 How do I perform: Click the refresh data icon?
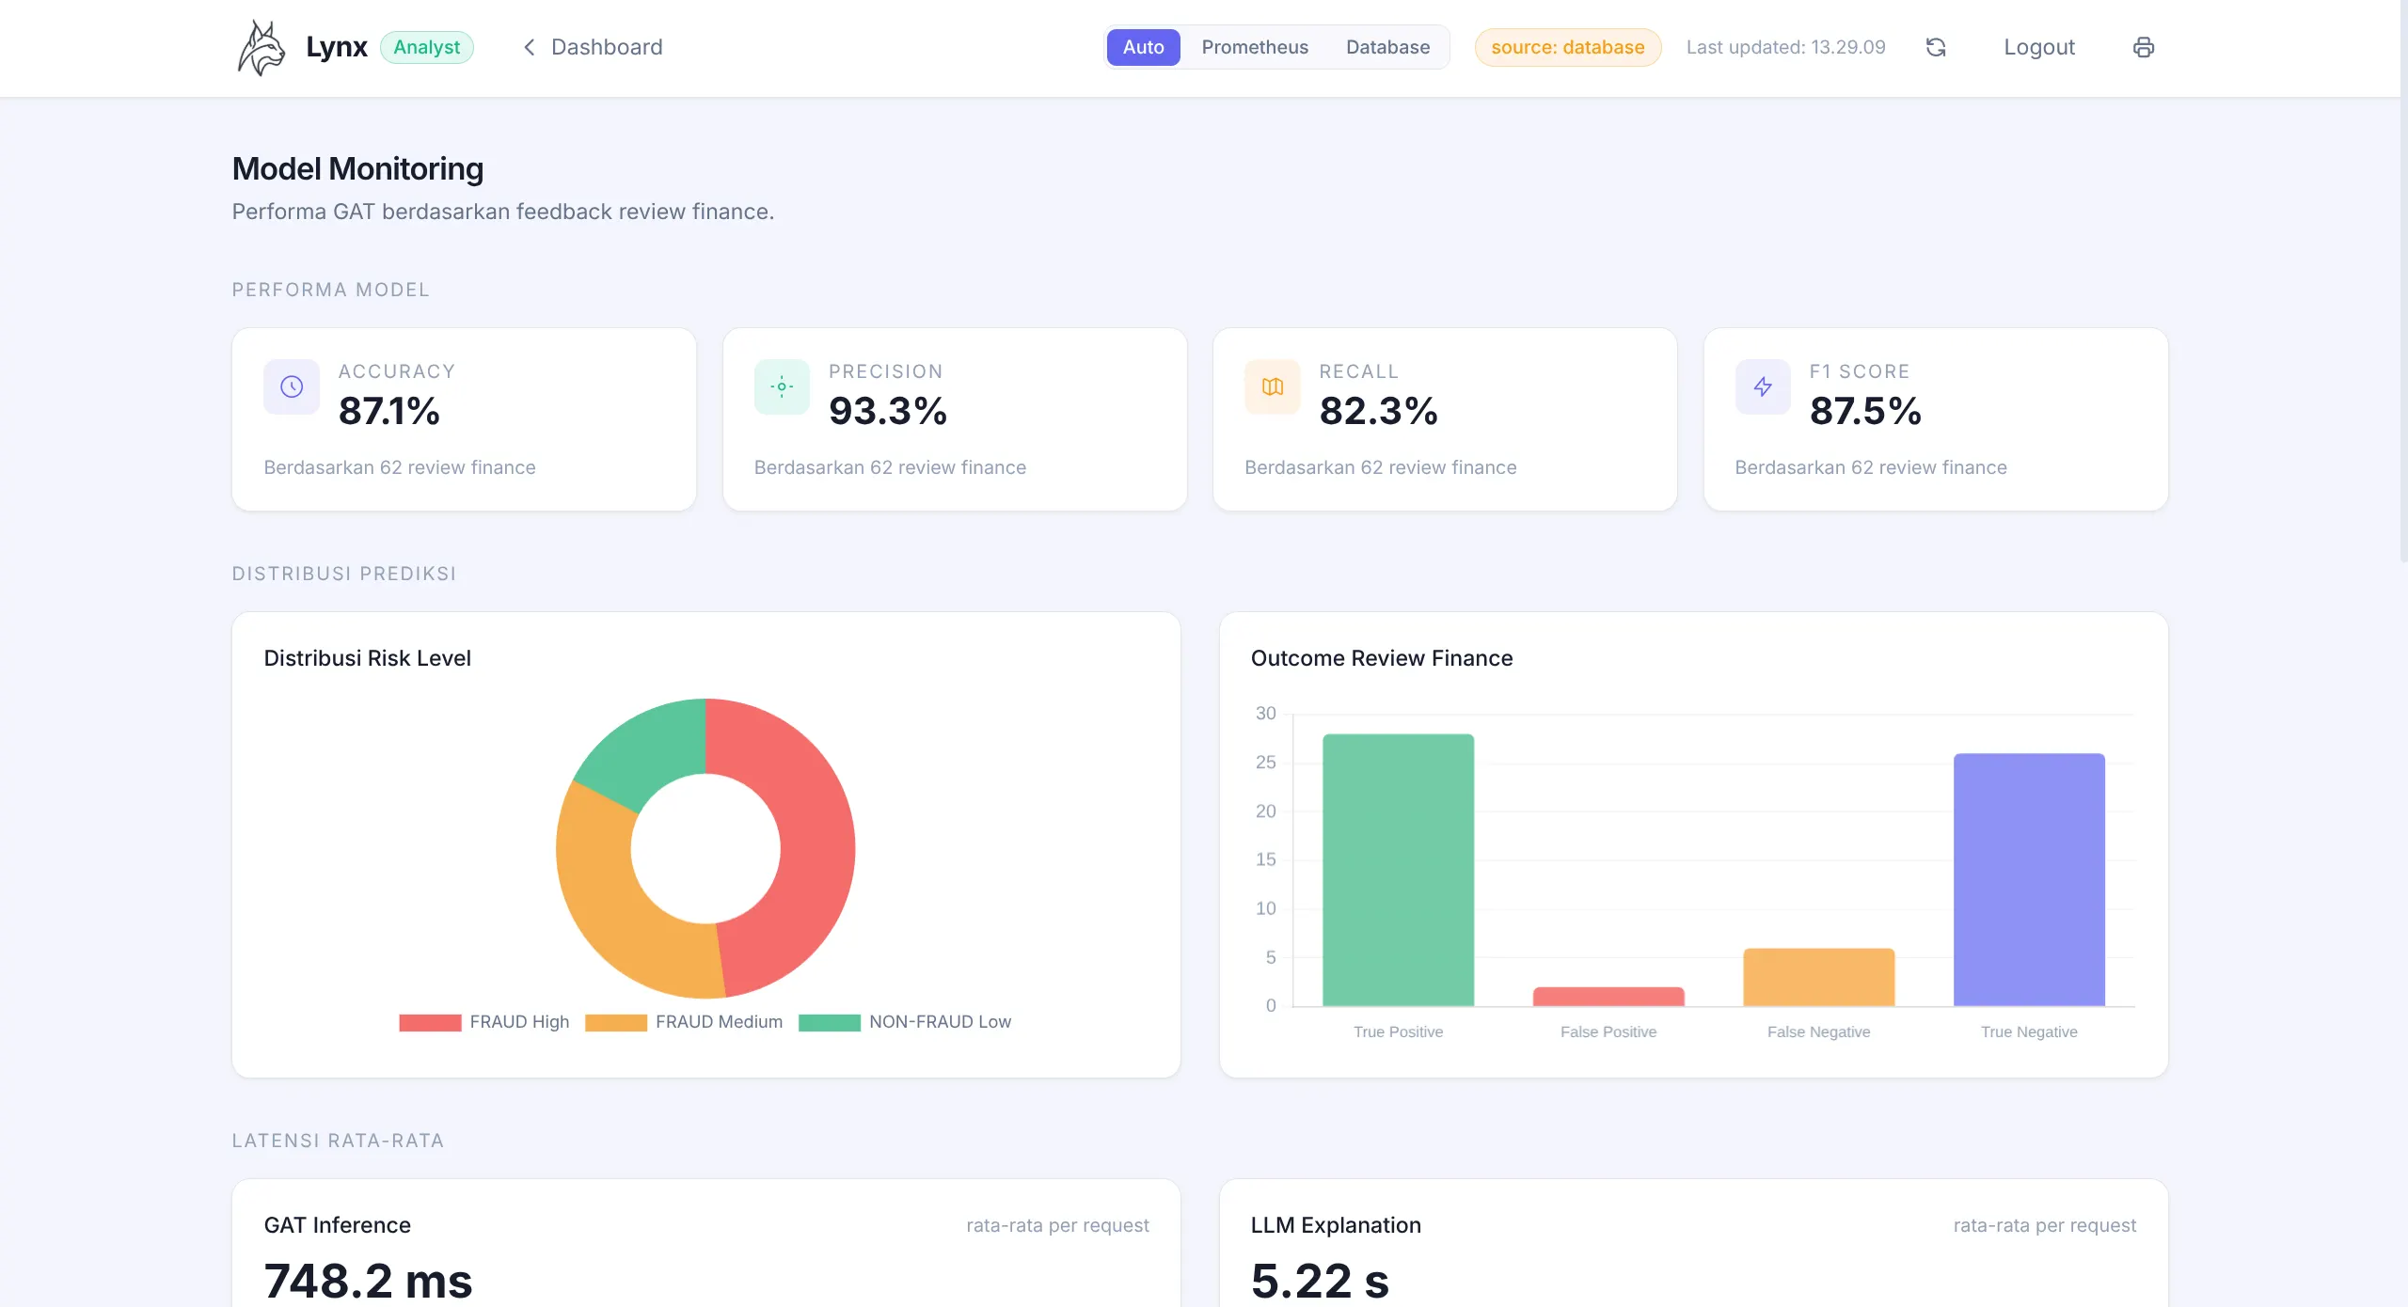1936,47
